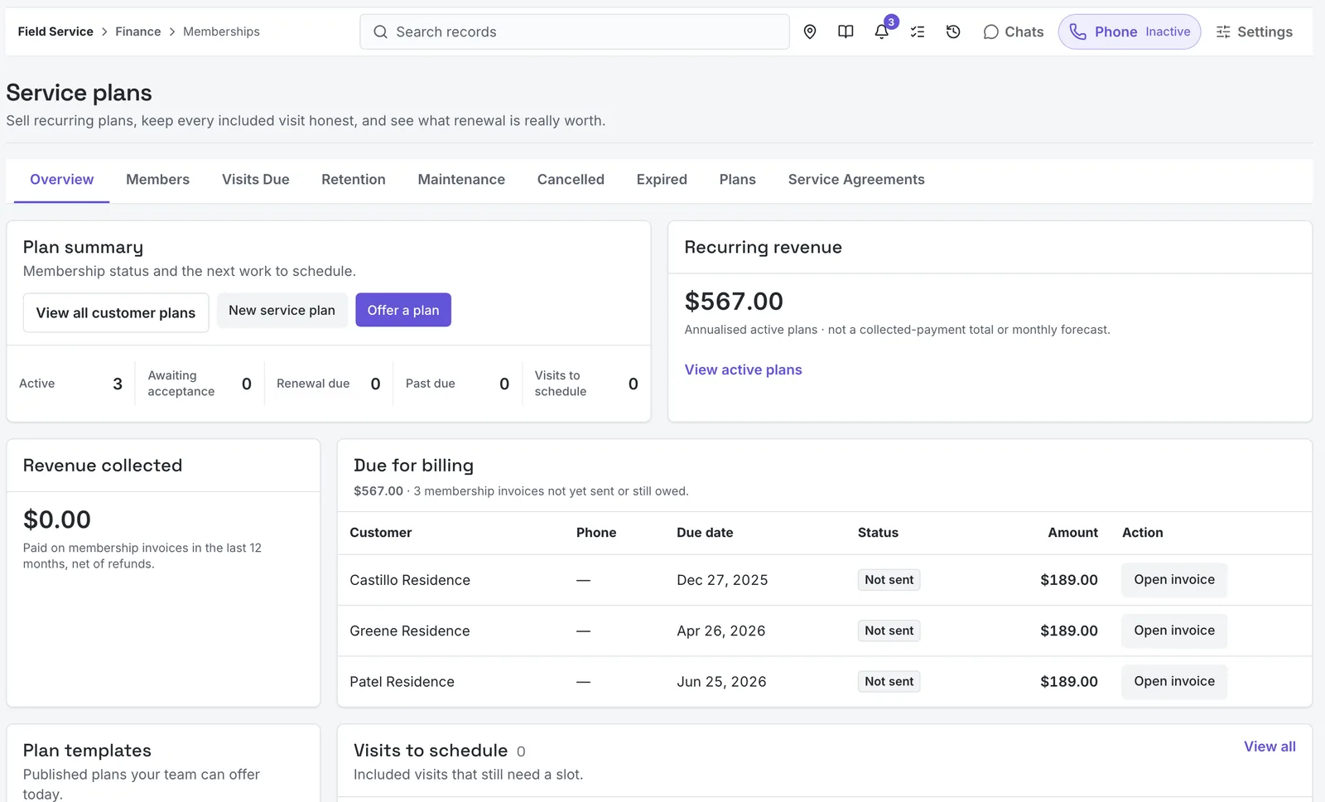Switch to the Cancelled tab

571,180
